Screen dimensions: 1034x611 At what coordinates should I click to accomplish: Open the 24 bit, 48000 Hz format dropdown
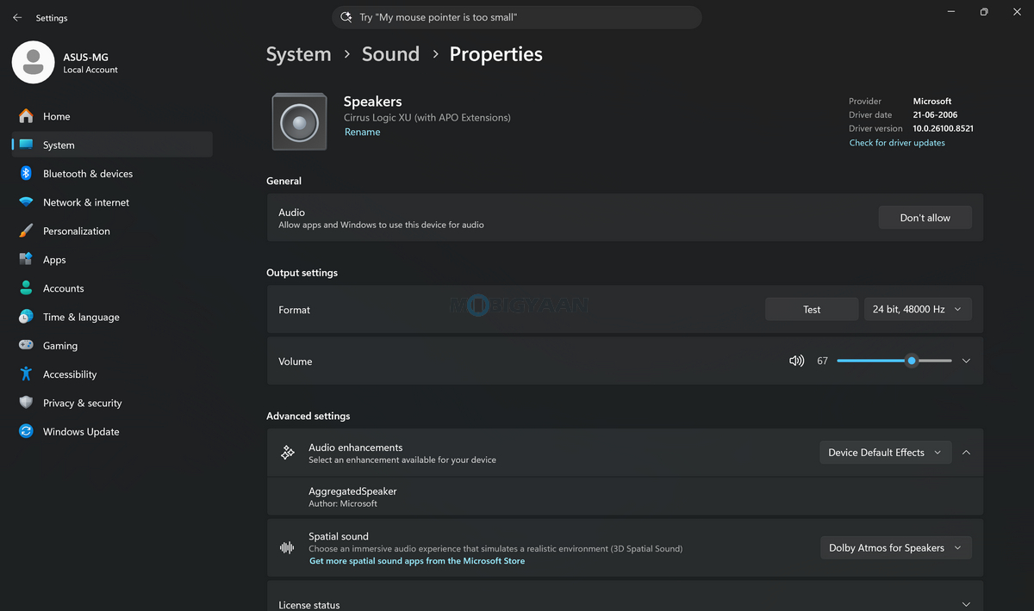pyautogui.click(x=918, y=309)
